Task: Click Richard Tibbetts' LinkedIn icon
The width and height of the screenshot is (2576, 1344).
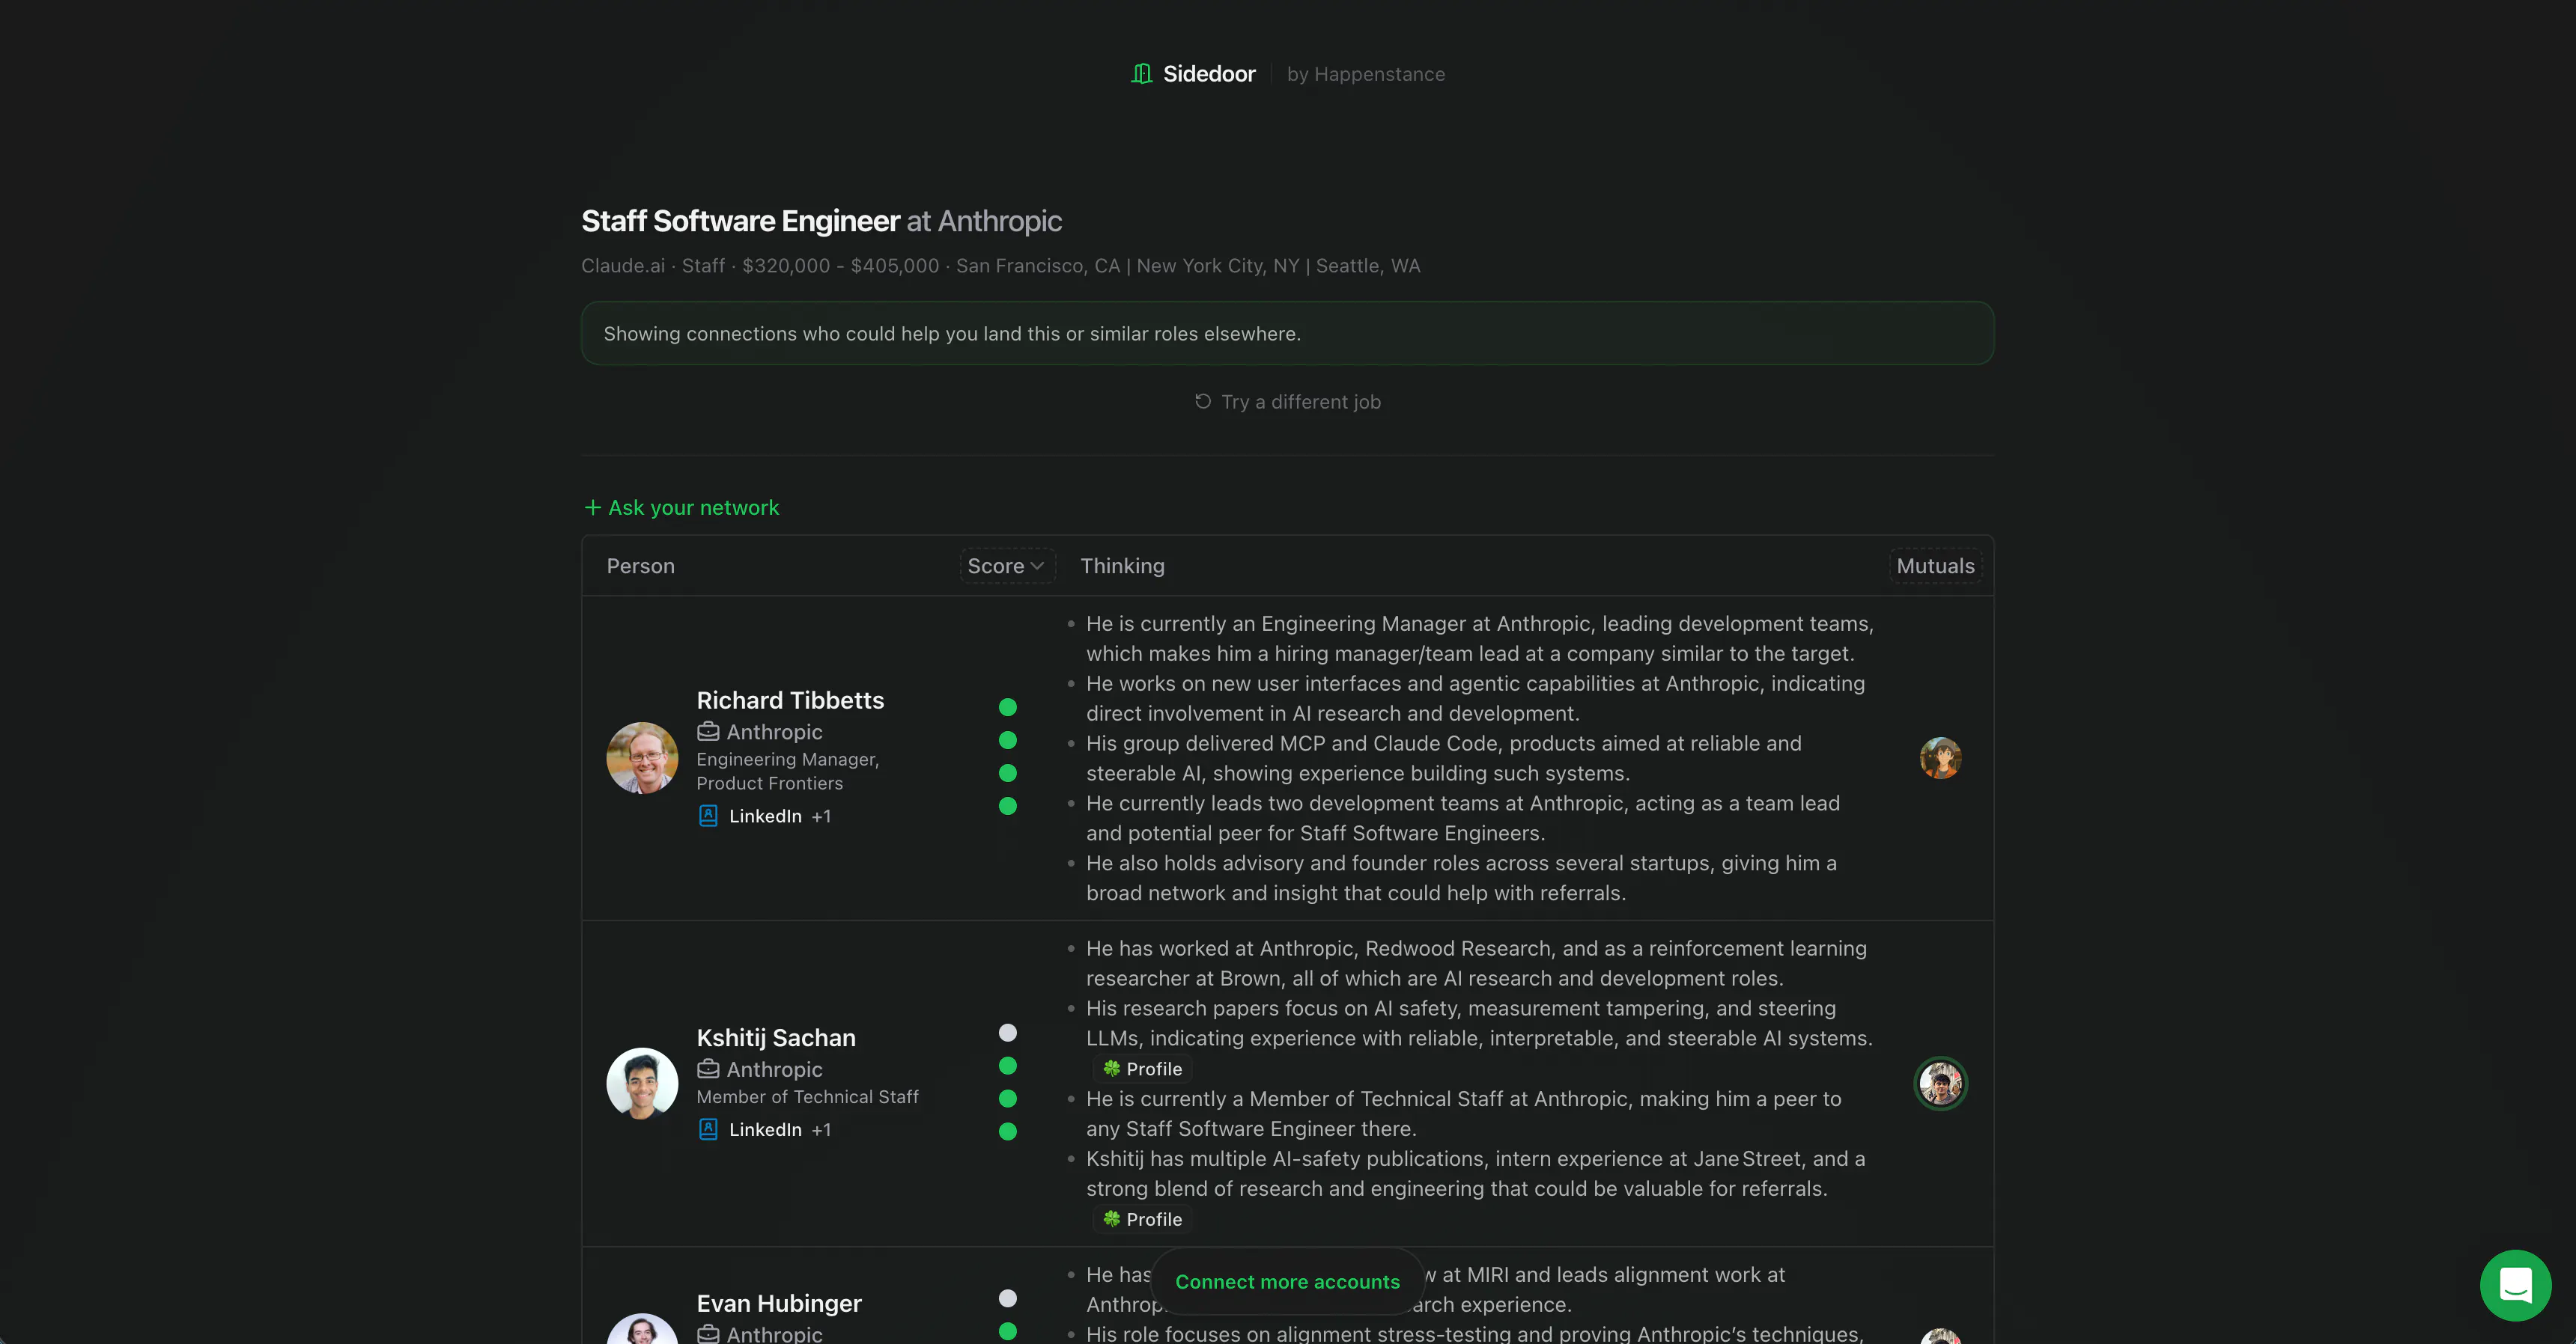Action: click(708, 816)
